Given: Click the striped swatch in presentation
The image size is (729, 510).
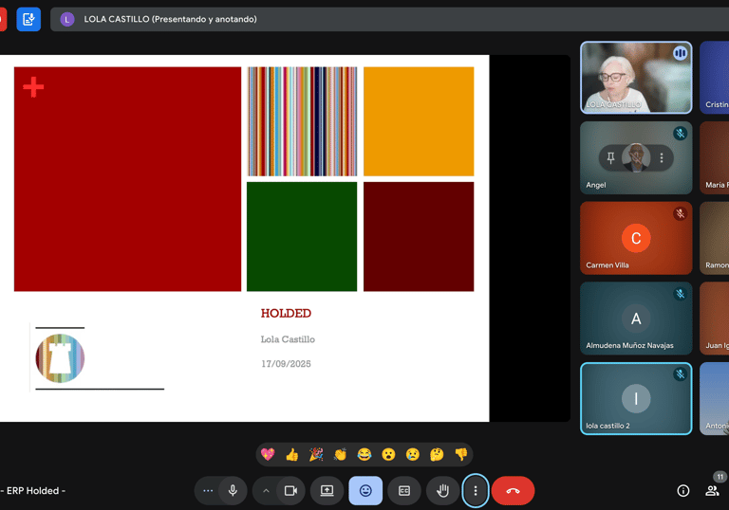Looking at the screenshot, I should tap(302, 121).
